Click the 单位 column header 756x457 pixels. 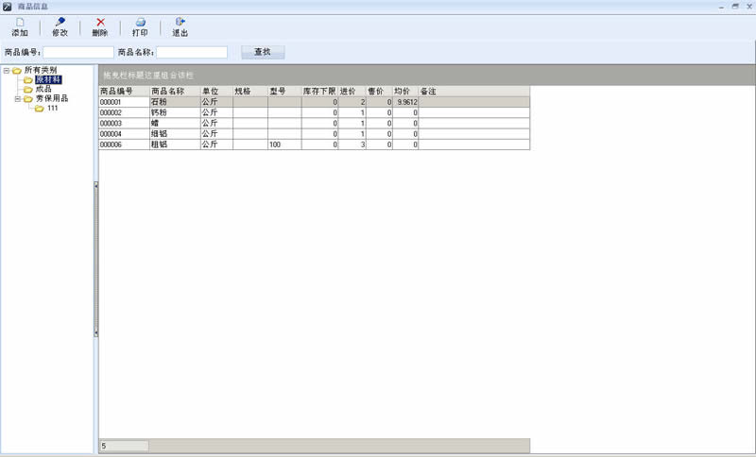tap(216, 91)
